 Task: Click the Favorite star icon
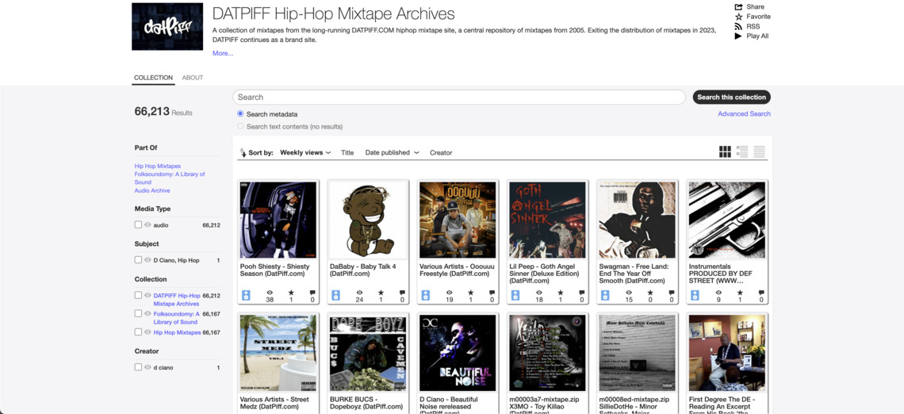(x=738, y=17)
